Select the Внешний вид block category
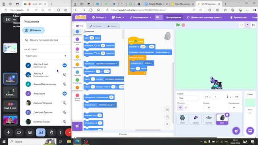The width and height of the screenshot is (258, 145). tap(77, 41)
